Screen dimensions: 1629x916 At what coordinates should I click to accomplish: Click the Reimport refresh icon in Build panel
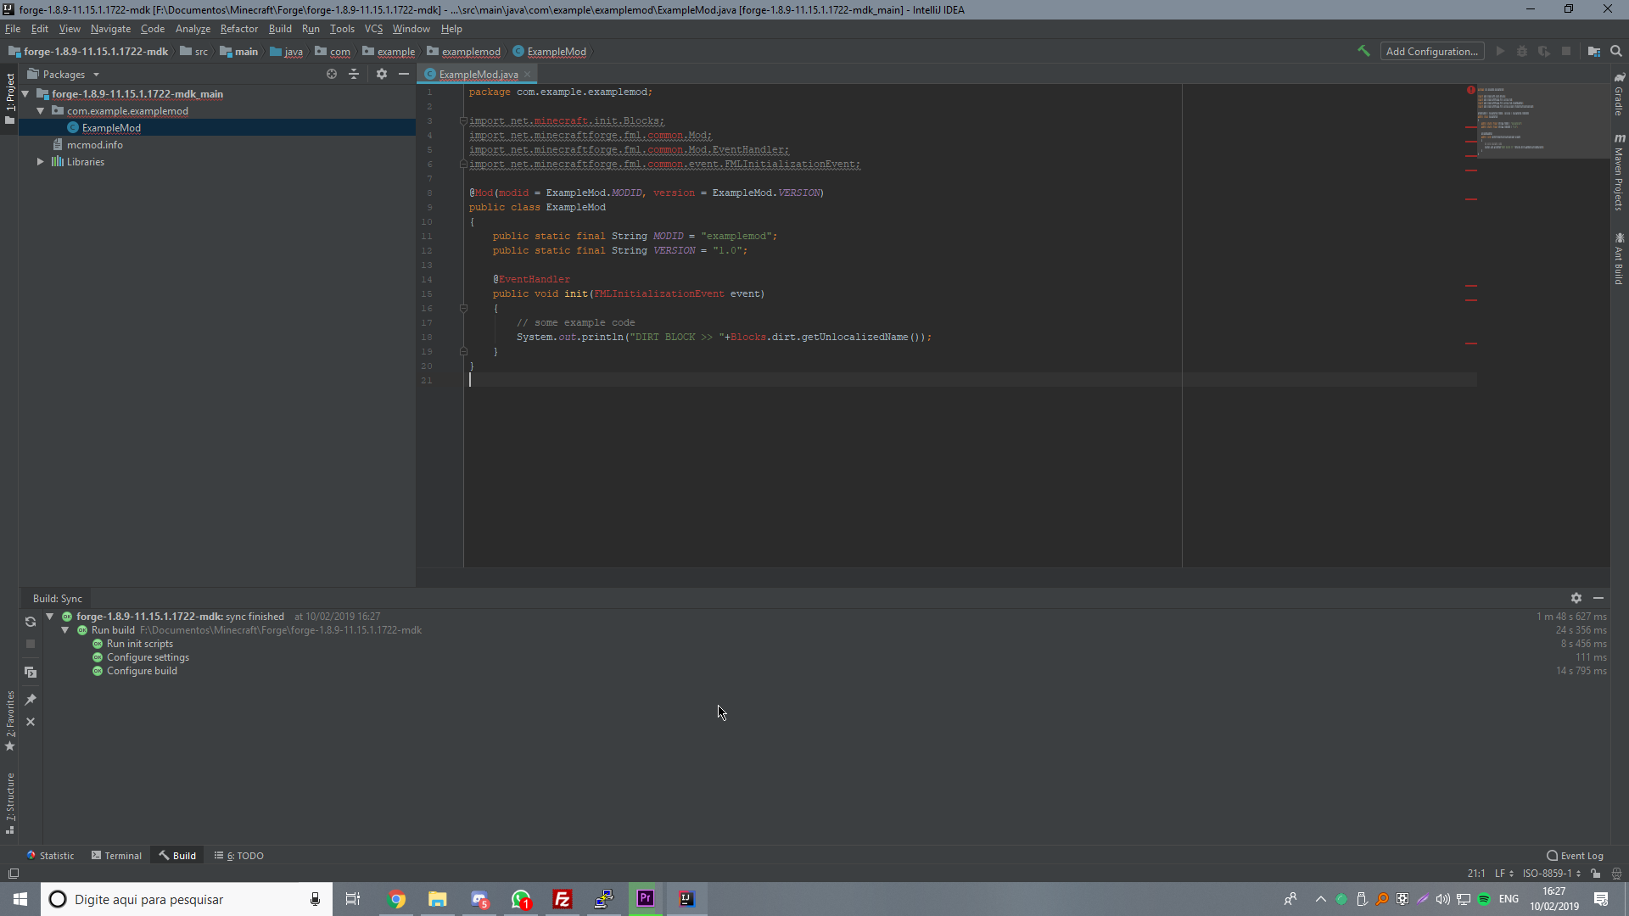31,622
